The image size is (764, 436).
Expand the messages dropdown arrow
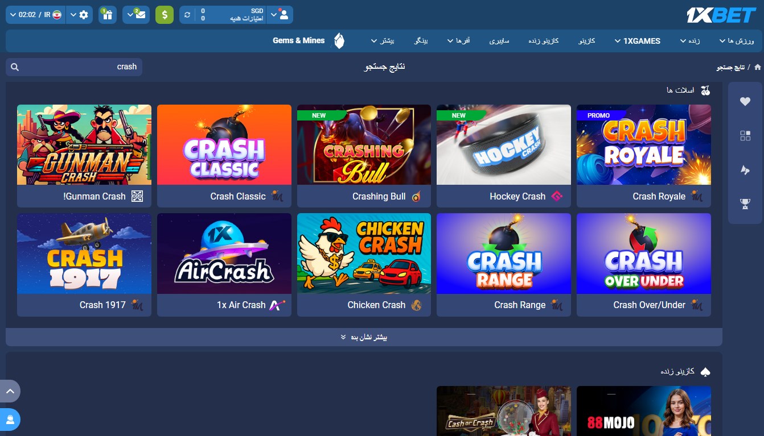pos(130,15)
